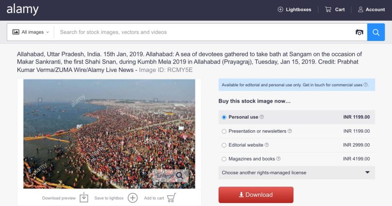Image resolution: width=392 pixels, height=206 pixels.
Task: Select the Editorial website license option
Action: tap(224, 145)
